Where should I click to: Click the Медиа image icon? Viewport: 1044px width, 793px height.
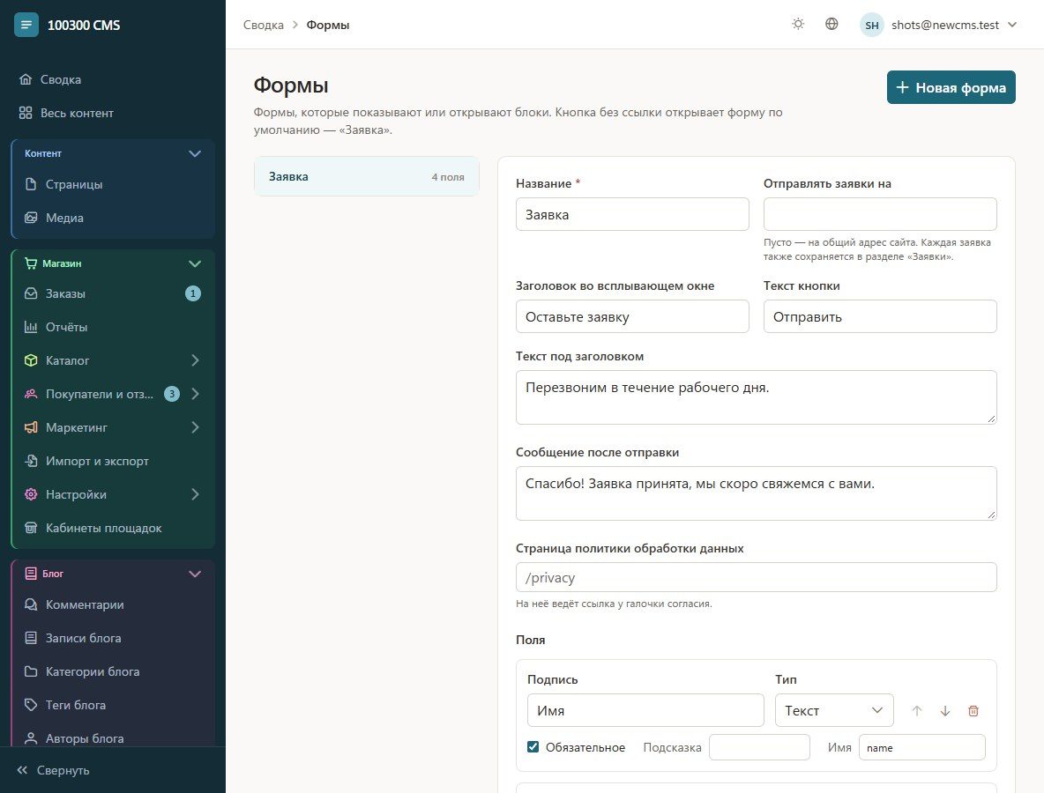31,218
